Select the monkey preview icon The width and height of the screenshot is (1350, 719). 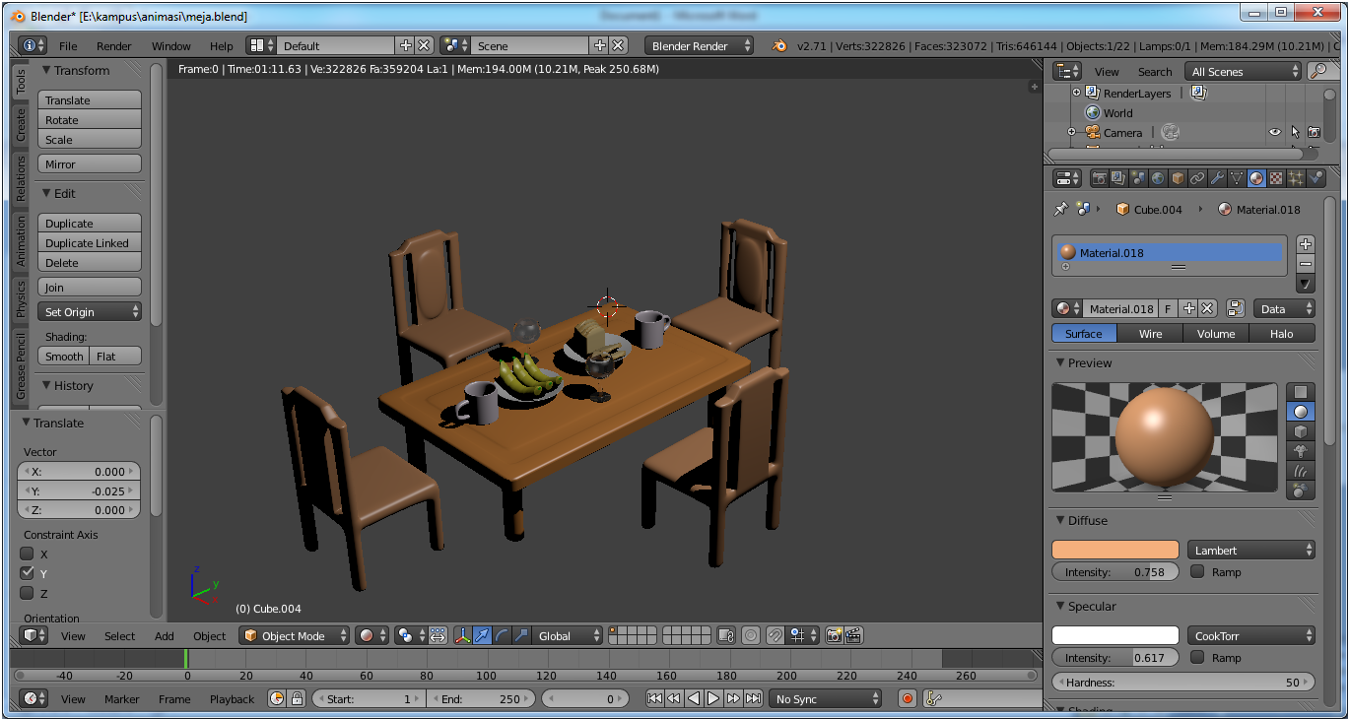(1301, 451)
